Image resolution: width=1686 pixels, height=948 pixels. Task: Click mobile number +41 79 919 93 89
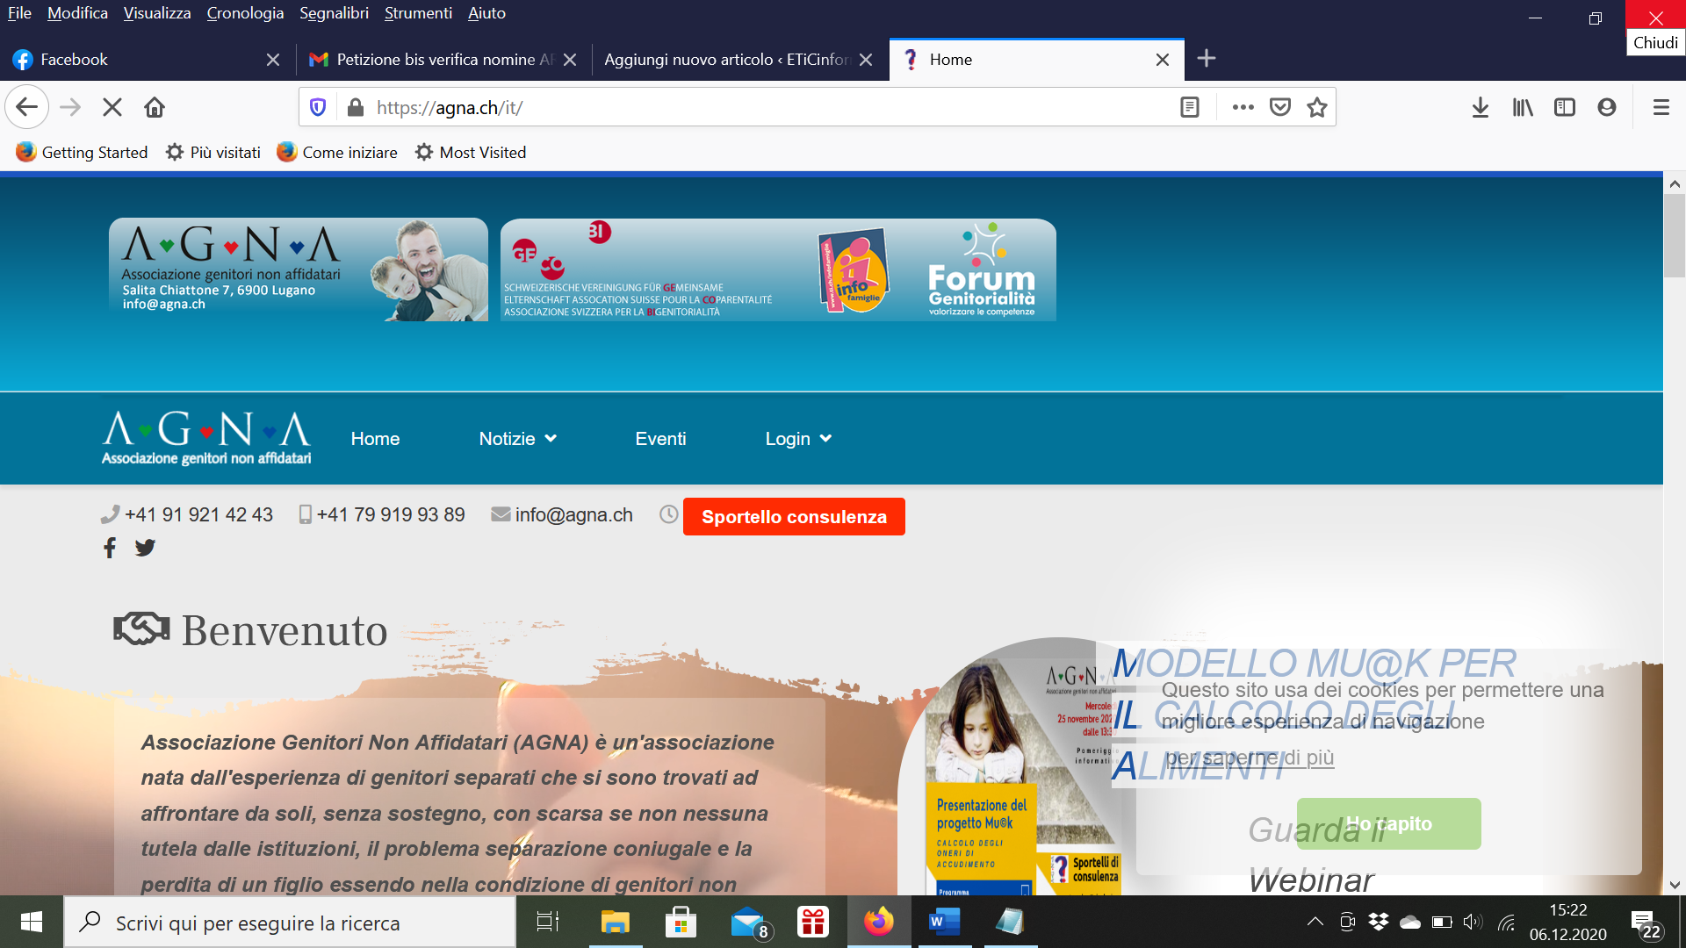click(x=391, y=514)
